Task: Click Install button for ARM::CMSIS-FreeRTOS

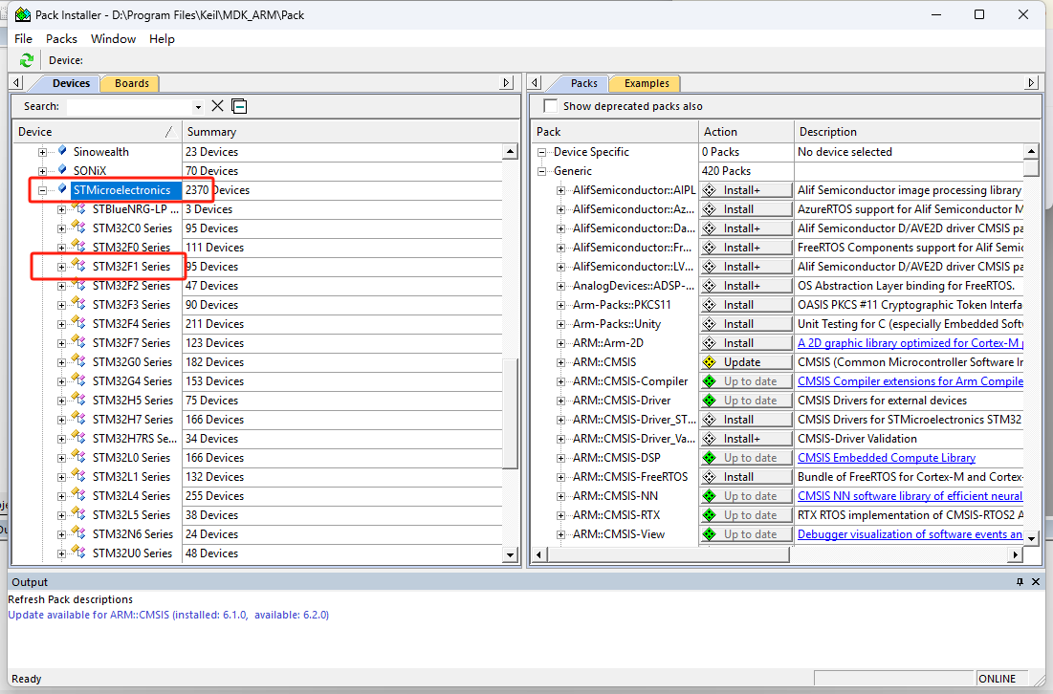Action: tap(746, 477)
